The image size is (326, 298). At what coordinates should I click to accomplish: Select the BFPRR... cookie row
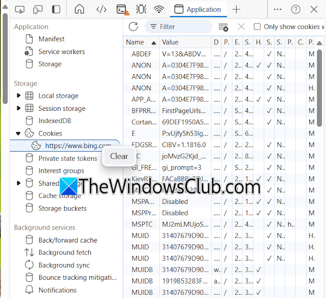pos(220,111)
